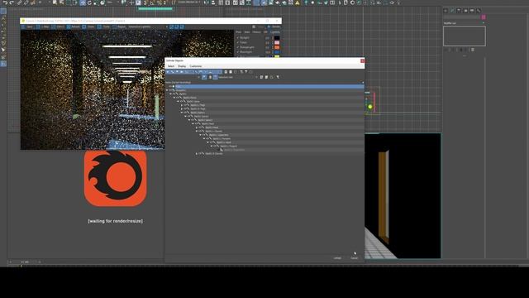Toggle LightMix checkbox beside pink swatch
This screenshot has height=298, width=529.
point(238,42)
